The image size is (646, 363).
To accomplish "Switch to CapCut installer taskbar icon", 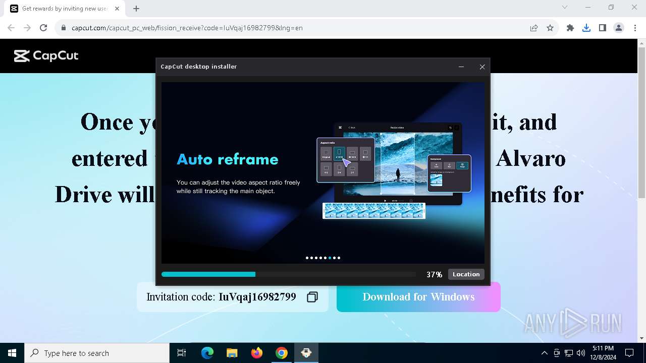I will (x=306, y=353).
